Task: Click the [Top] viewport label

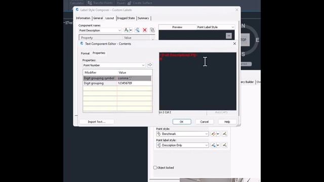Action: point(69,23)
